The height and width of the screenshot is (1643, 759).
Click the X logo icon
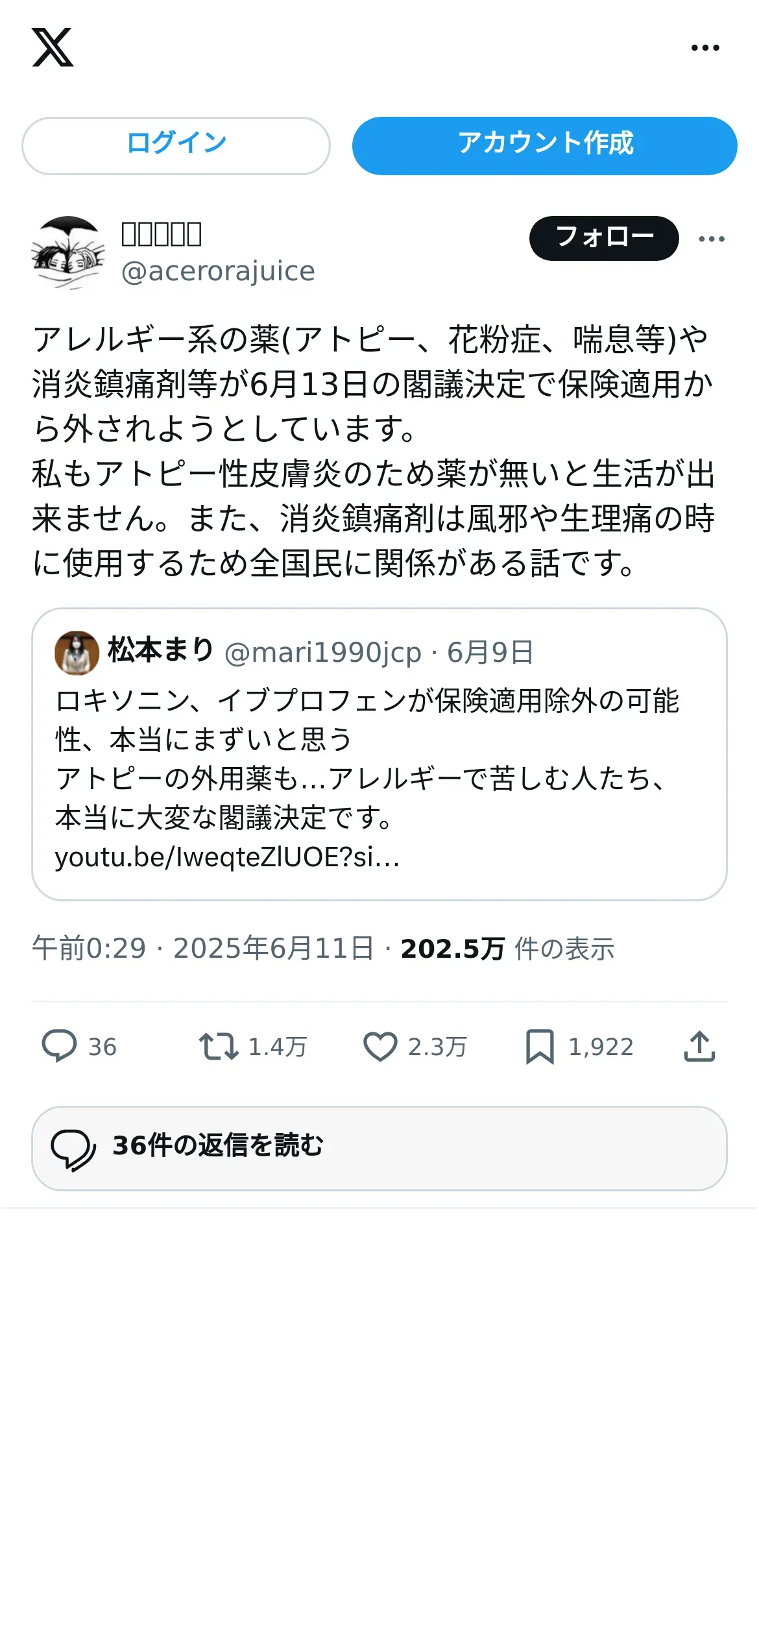tap(53, 47)
